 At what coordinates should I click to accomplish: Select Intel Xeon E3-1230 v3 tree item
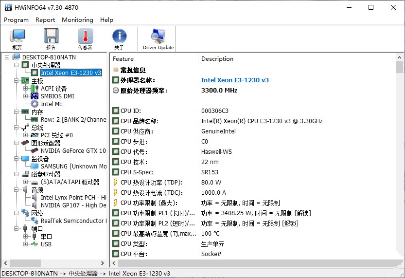(71, 73)
